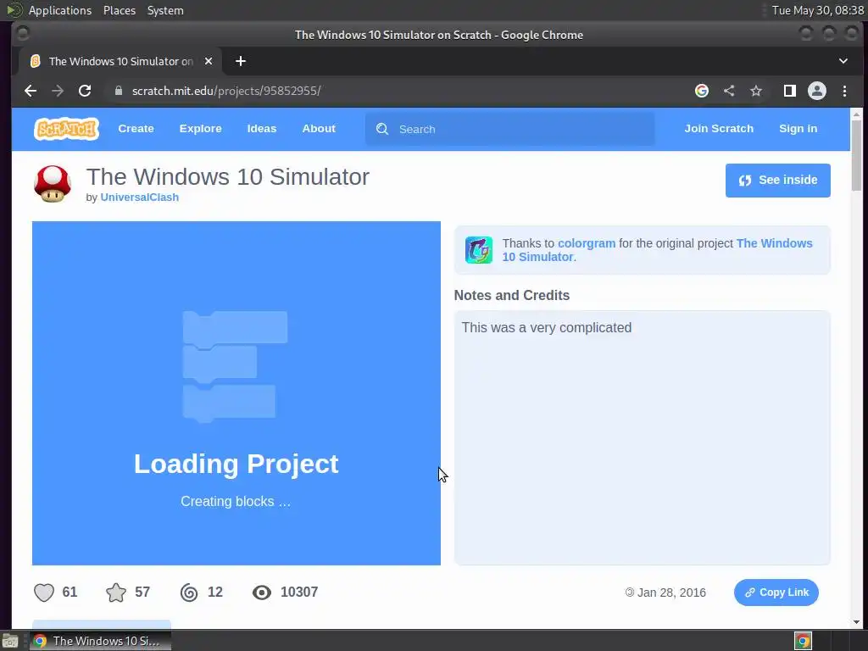Image resolution: width=868 pixels, height=651 pixels.
Task: Open a new Chrome tab
Action: [240, 61]
